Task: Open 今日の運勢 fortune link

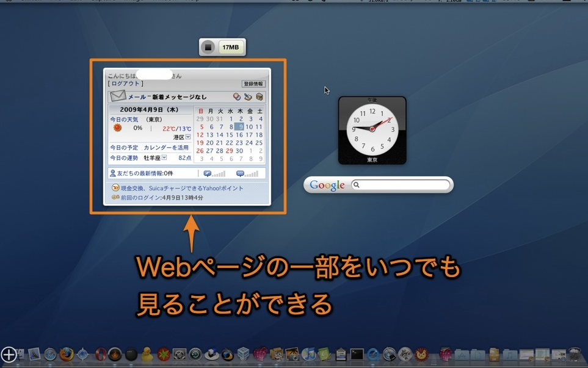Action: (x=124, y=158)
